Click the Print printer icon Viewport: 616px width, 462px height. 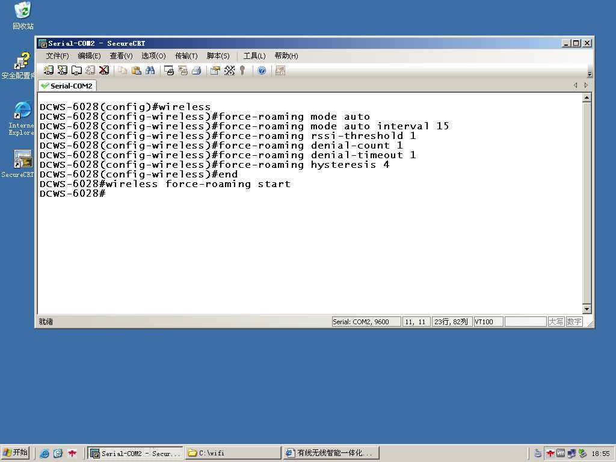pyautogui.click(x=197, y=70)
